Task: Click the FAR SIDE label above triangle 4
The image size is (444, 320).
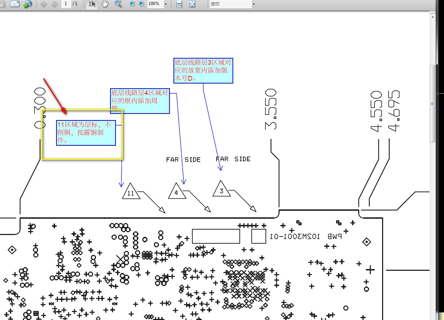Action: coord(183,159)
